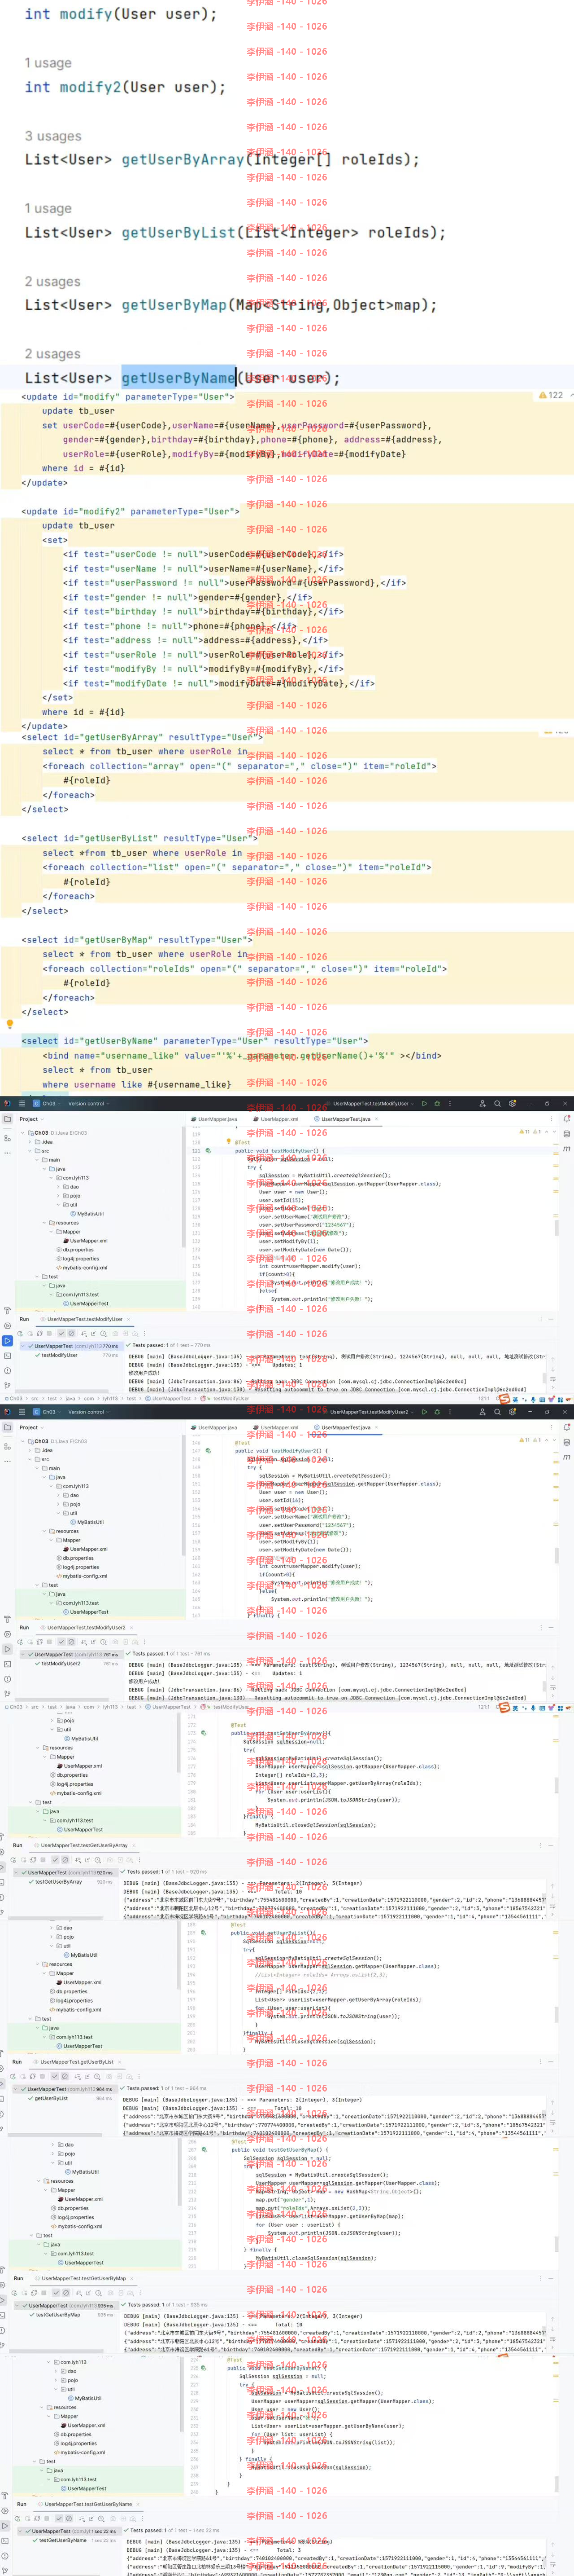Open settings gear in testModifyUser2 IDE window
574x2576 pixels.
[x=512, y=1412]
